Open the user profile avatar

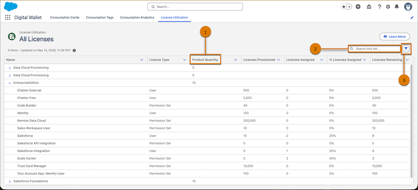[x=408, y=7]
